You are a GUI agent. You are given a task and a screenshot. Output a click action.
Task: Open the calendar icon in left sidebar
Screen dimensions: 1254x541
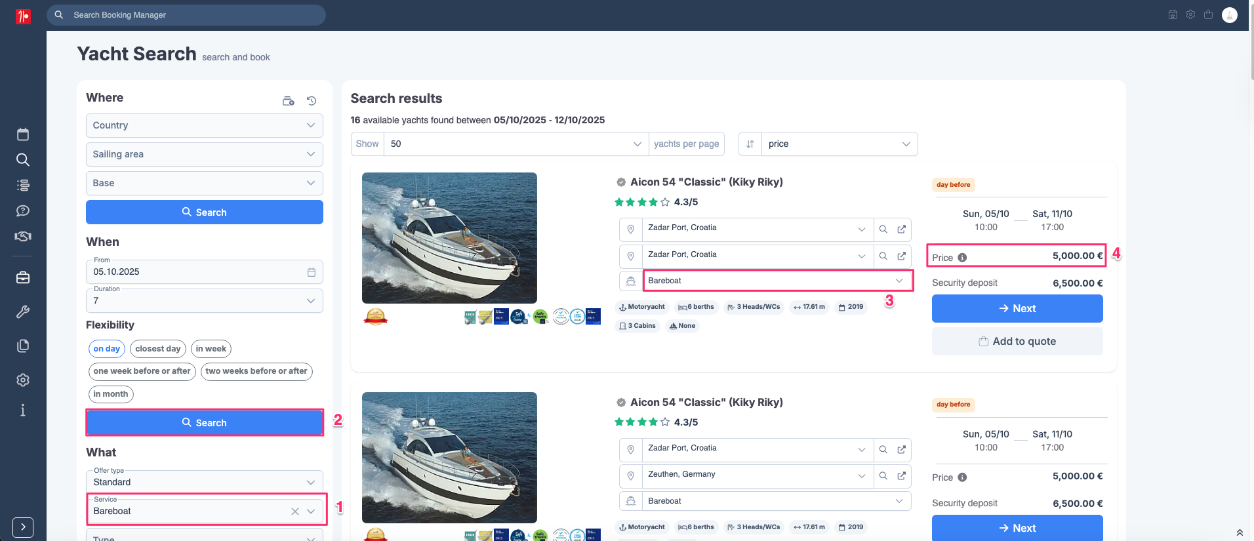click(x=23, y=134)
